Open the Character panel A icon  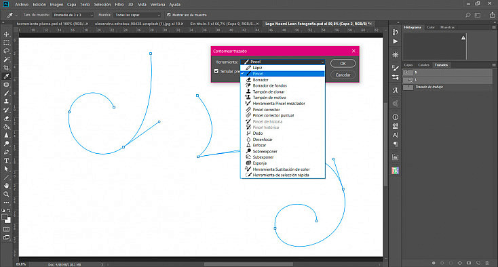(395, 135)
